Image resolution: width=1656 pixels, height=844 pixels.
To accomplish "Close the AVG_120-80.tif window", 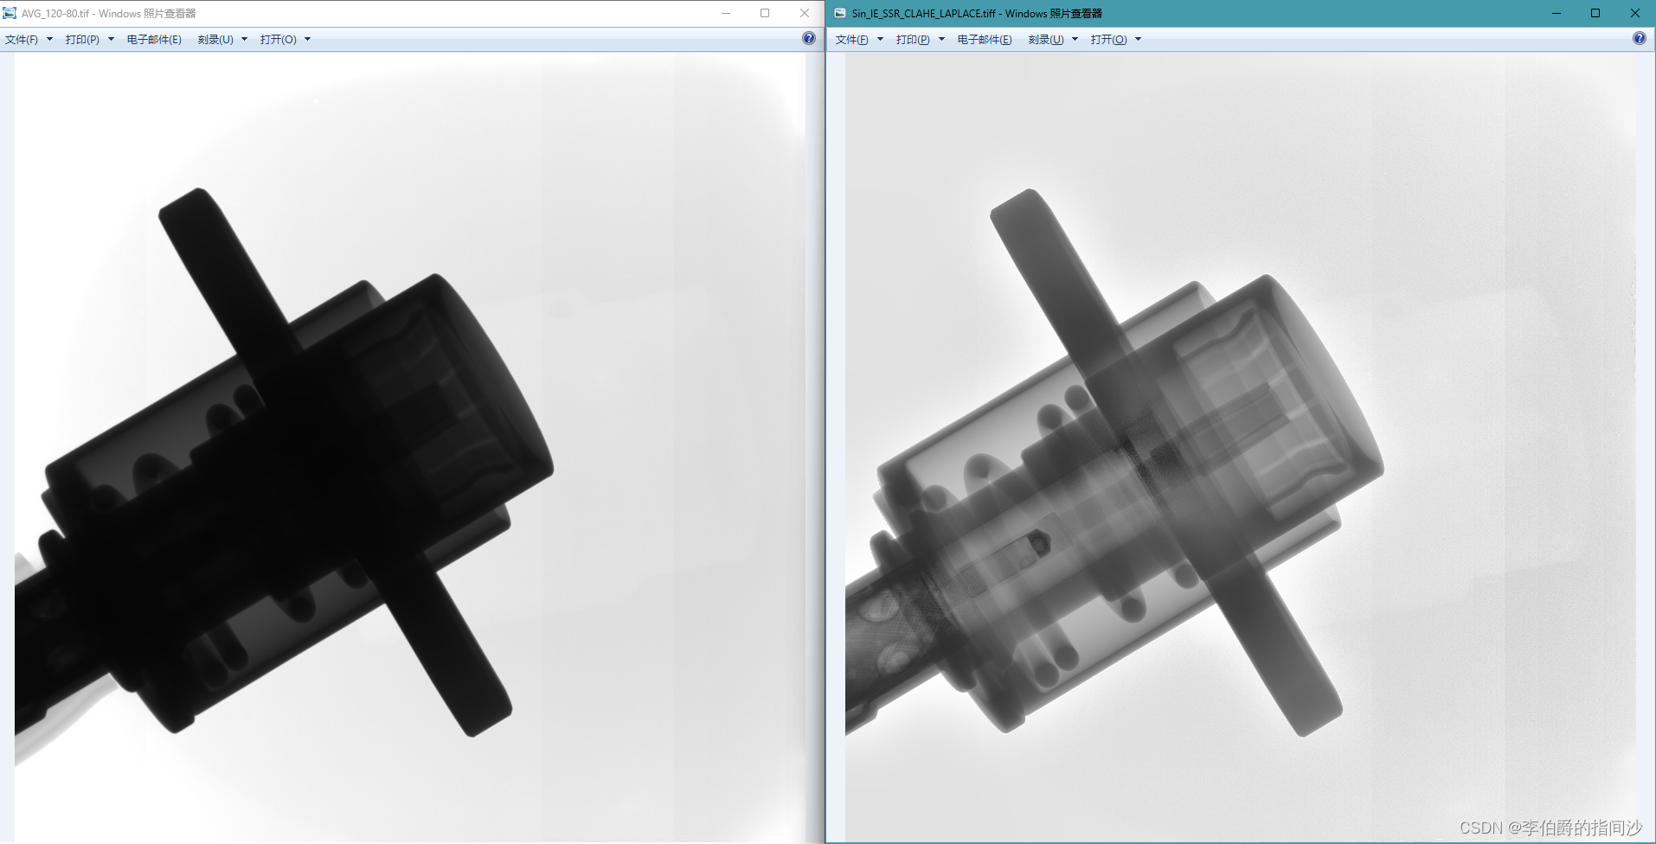I will [x=805, y=13].
